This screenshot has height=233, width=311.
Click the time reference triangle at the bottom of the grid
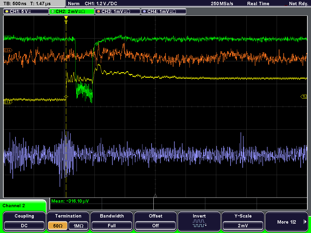(155, 196)
